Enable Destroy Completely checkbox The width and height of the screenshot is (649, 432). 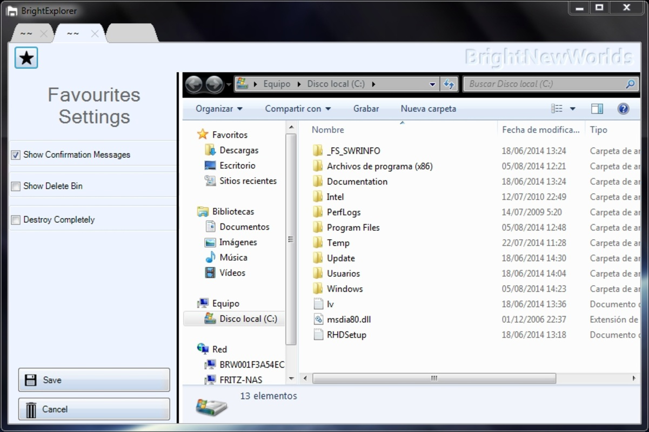[16, 220]
